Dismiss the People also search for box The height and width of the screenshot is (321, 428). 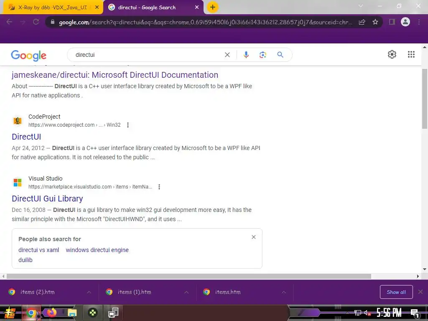point(254,237)
